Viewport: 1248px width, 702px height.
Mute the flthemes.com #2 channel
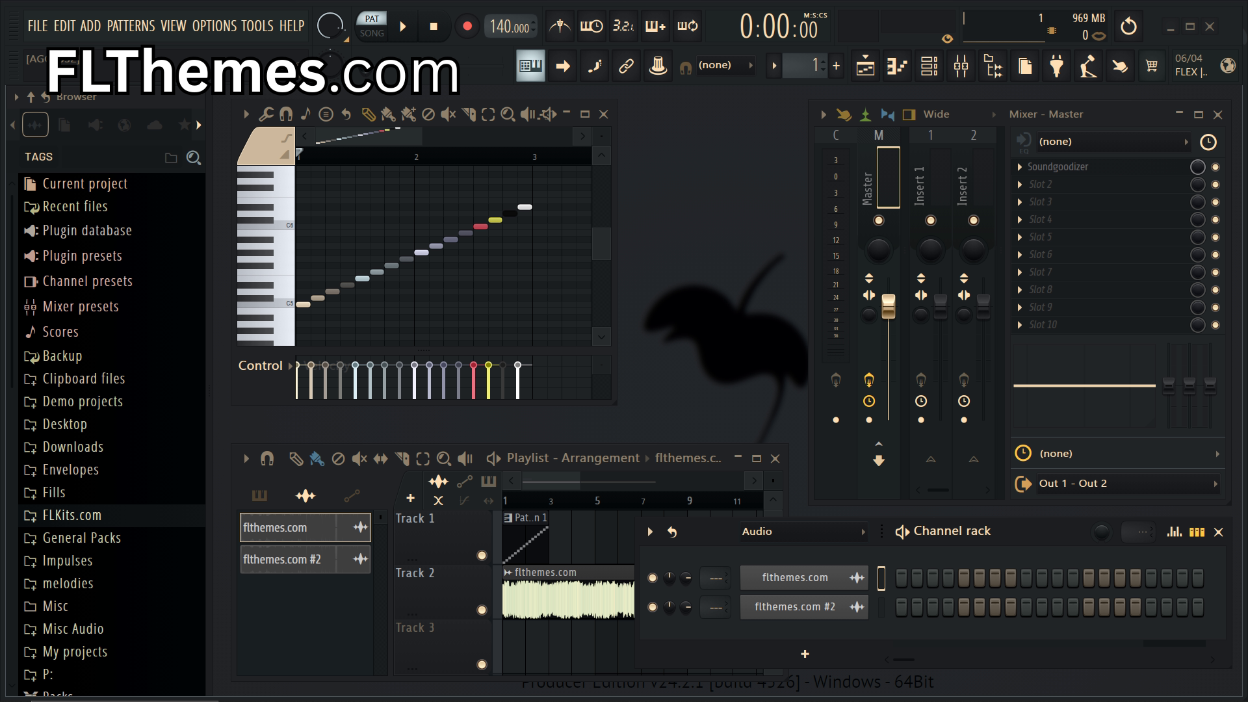pos(653,607)
